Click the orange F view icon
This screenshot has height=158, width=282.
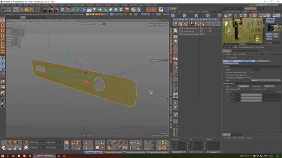pos(3,36)
